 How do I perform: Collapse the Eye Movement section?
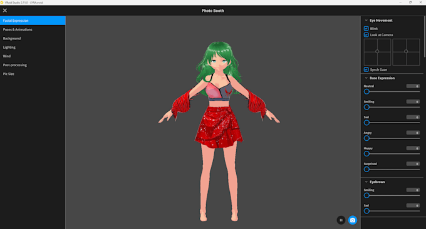point(366,21)
